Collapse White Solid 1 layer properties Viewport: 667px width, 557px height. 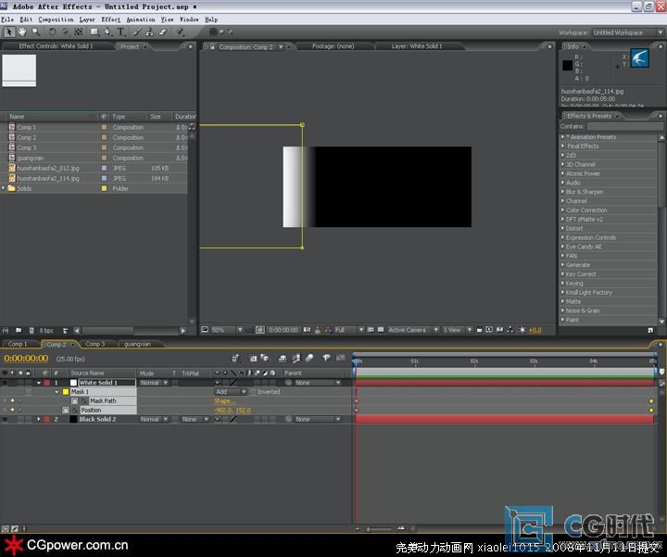39,383
